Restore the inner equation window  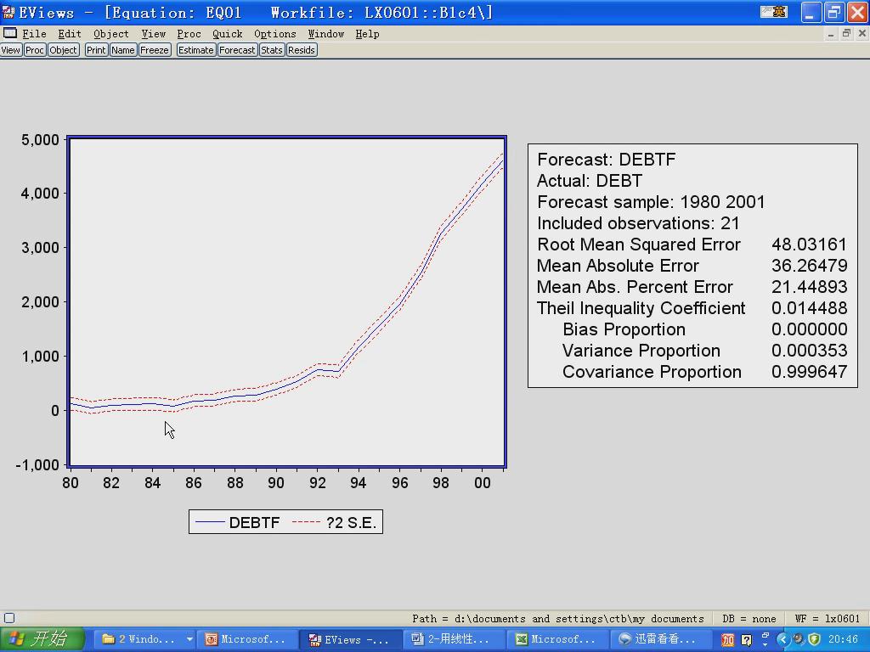[846, 34]
